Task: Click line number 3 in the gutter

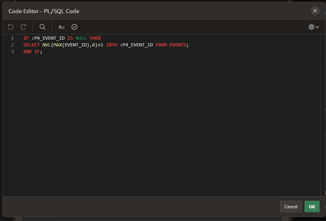Action: click(12, 52)
